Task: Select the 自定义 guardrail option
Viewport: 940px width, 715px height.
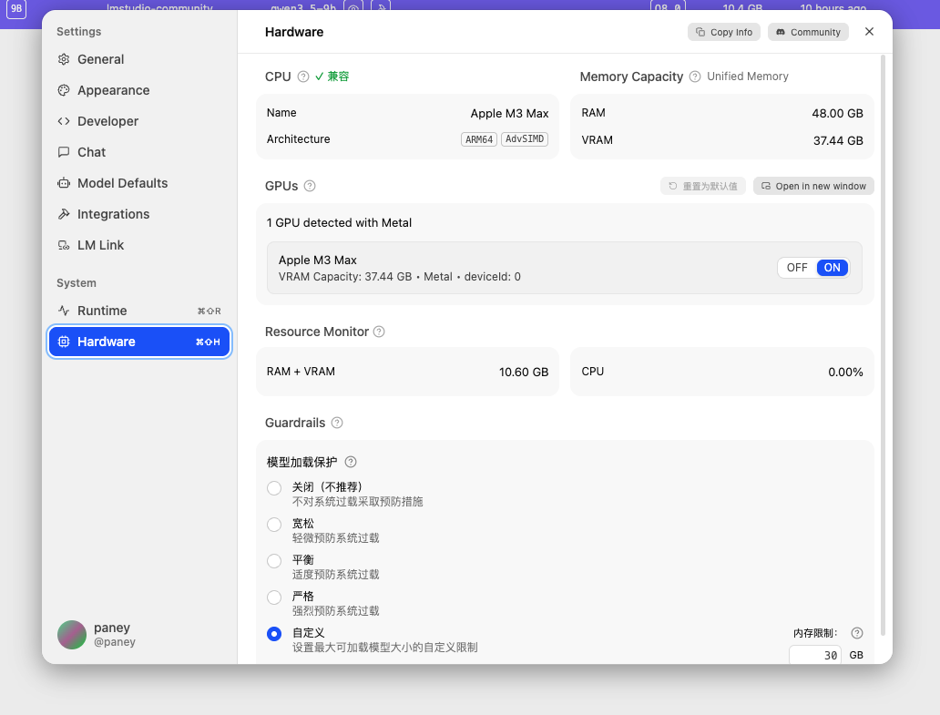Action: [x=274, y=634]
